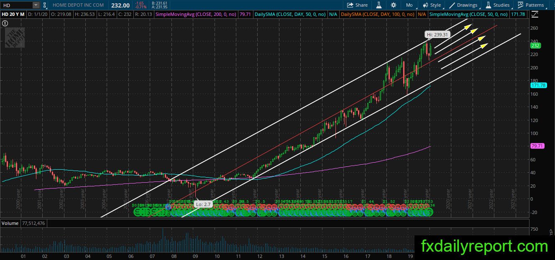This screenshot has height=260, width=555.
Task: Open the Style dropdown menu
Action: point(432,5)
